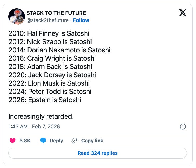The width and height of the screenshot is (196, 168).
Task: Open the X logo link
Action: pos(183,13)
